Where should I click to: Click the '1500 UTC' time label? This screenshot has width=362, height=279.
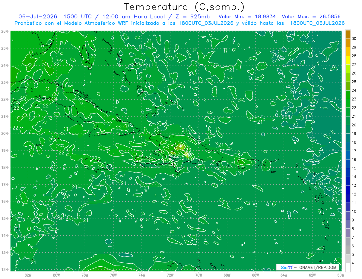click(78, 17)
